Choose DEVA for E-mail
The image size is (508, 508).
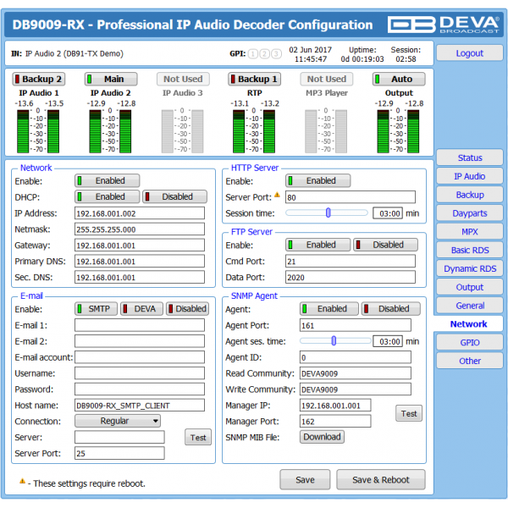click(141, 309)
